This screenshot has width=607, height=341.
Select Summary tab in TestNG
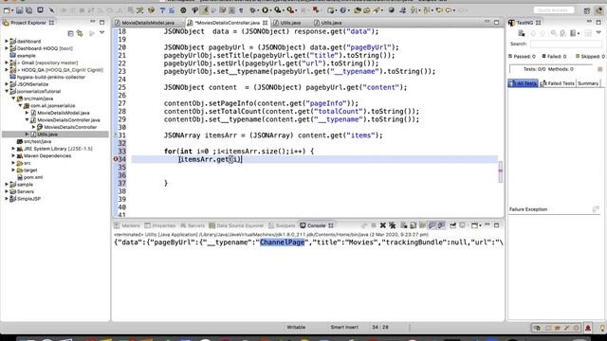tap(588, 83)
